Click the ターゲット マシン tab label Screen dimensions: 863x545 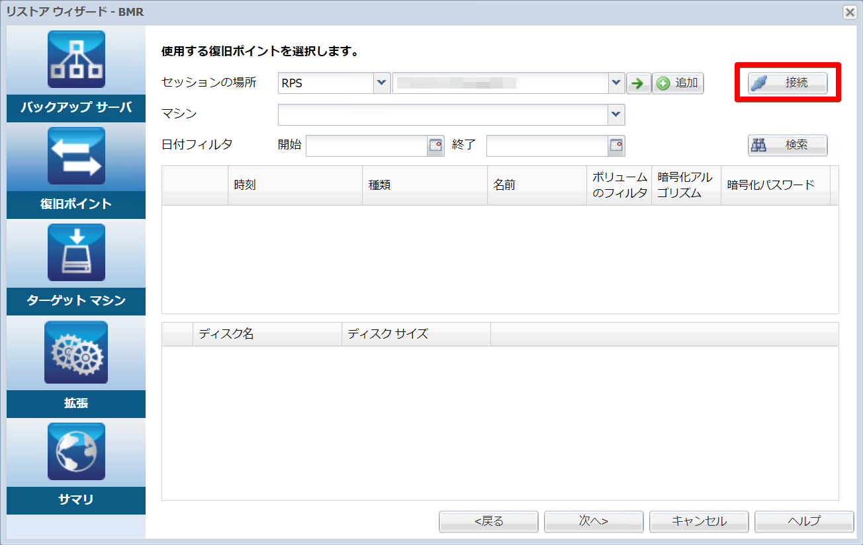click(x=76, y=301)
